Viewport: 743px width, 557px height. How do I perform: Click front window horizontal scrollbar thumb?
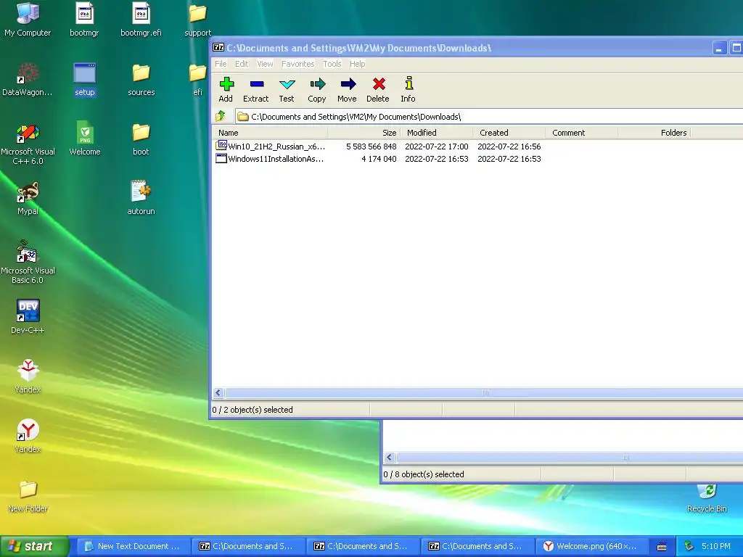pos(484,392)
